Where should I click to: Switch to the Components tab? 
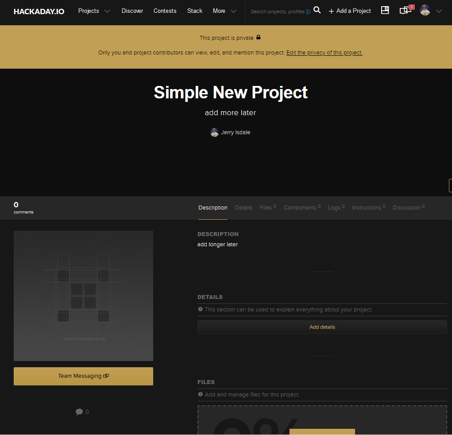[x=302, y=207]
